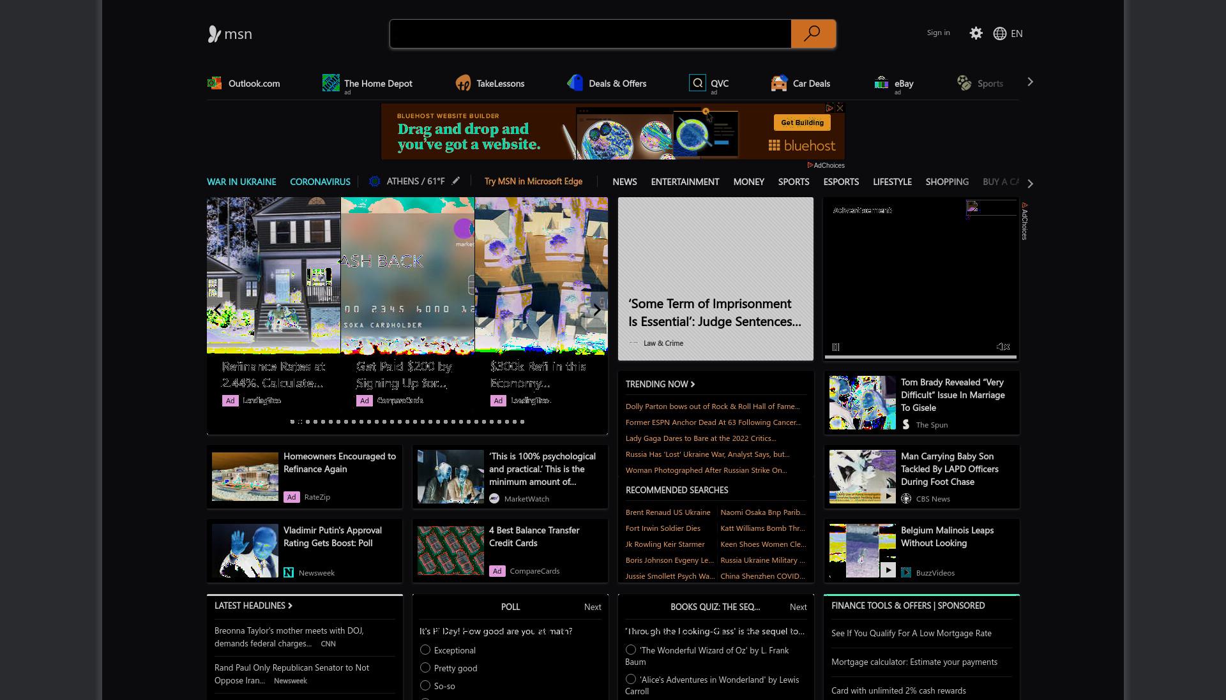Expand the category navigation right chevron

pos(1030,183)
